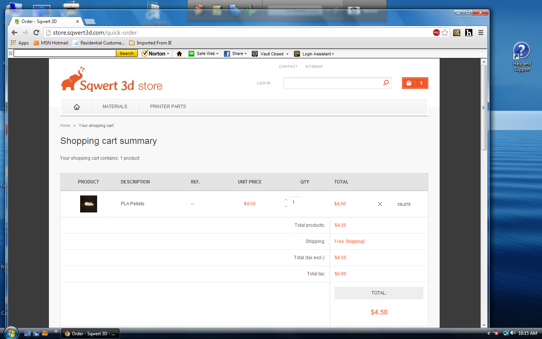
Task: Open the Residential Custome... bookmark
Action: click(x=99, y=43)
